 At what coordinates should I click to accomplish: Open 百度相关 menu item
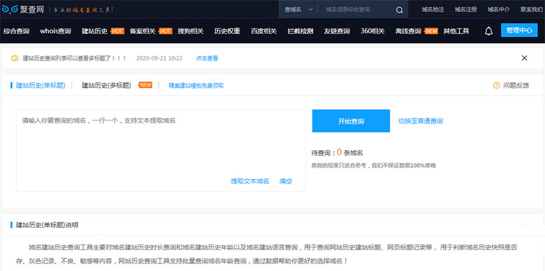click(264, 31)
